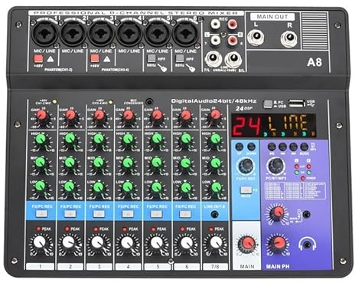Adjust the FX/PC REC level knob
This screenshot has width=355, height=283.
tap(246, 166)
